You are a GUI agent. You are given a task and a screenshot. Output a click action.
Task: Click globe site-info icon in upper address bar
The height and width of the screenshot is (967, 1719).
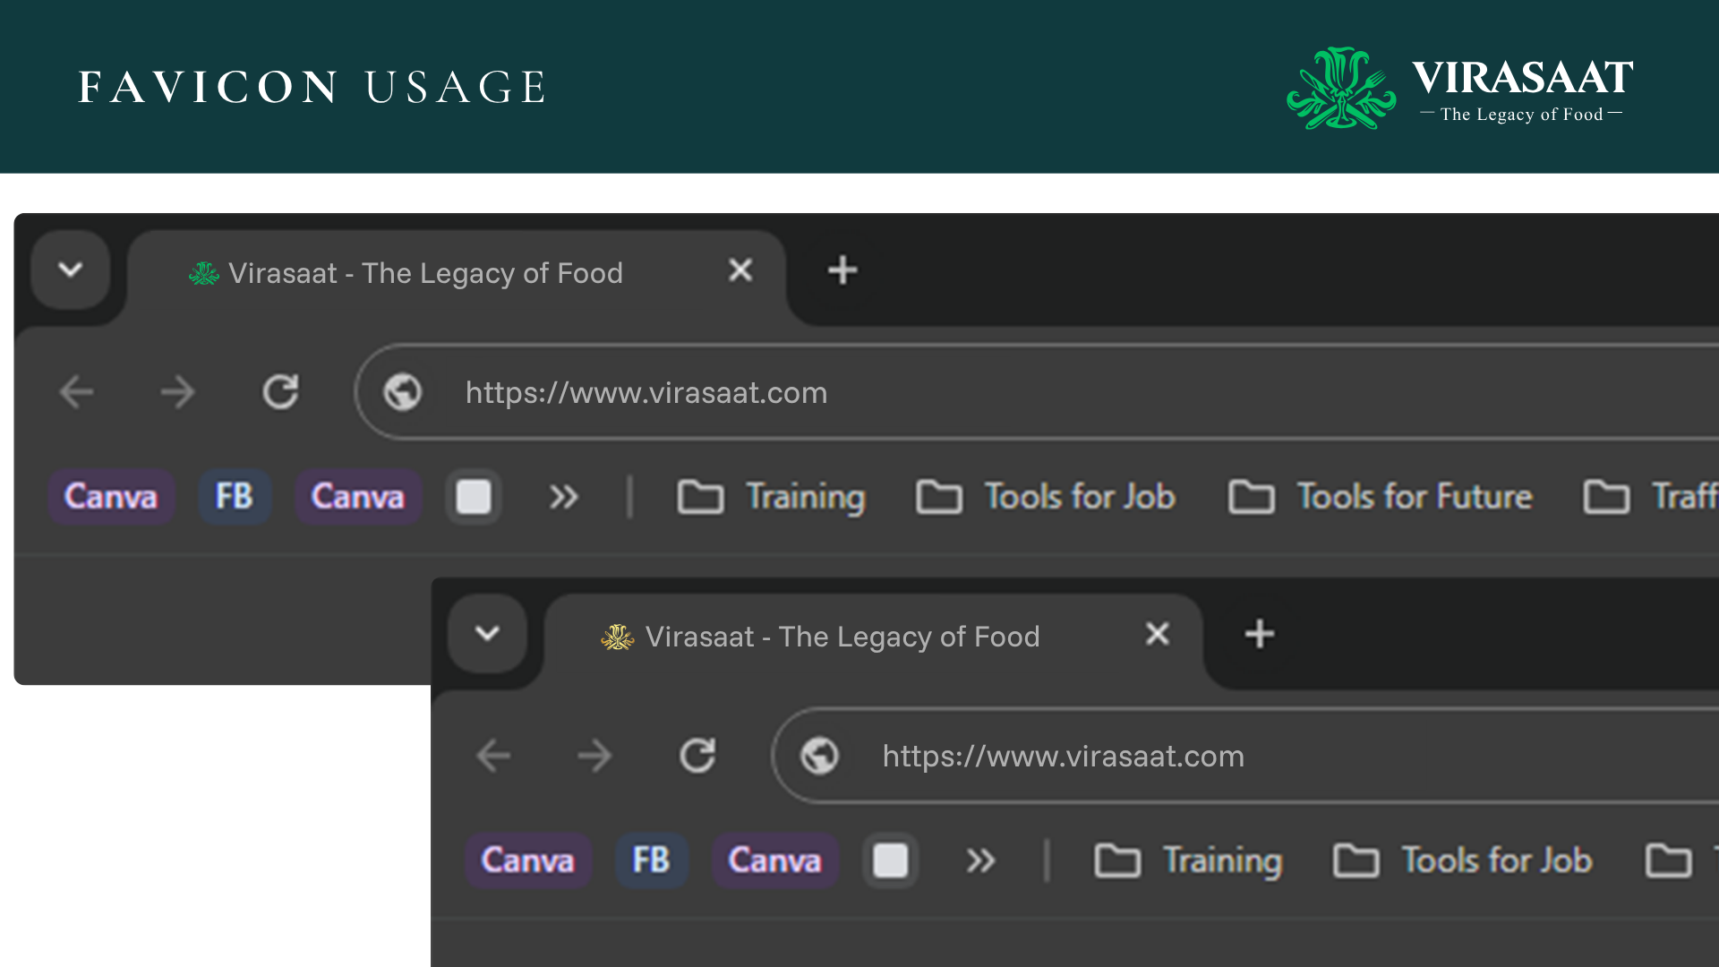point(403,392)
